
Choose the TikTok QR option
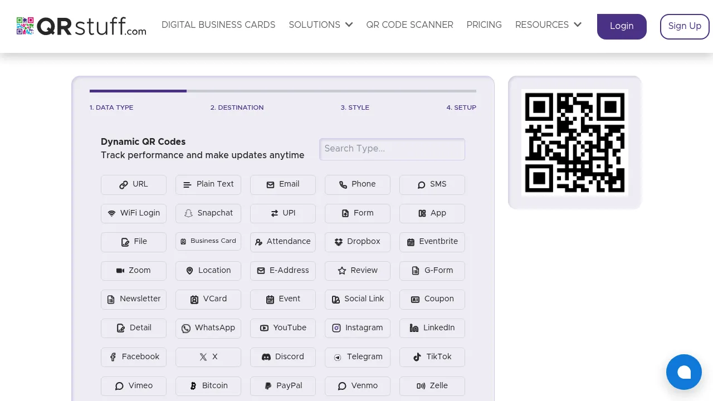click(432, 357)
